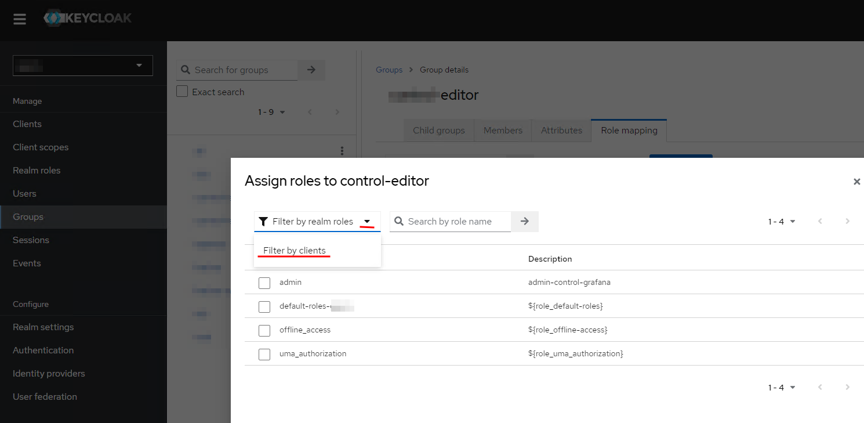Switch to the Members tab
This screenshot has width=864, height=423.
[x=503, y=131]
